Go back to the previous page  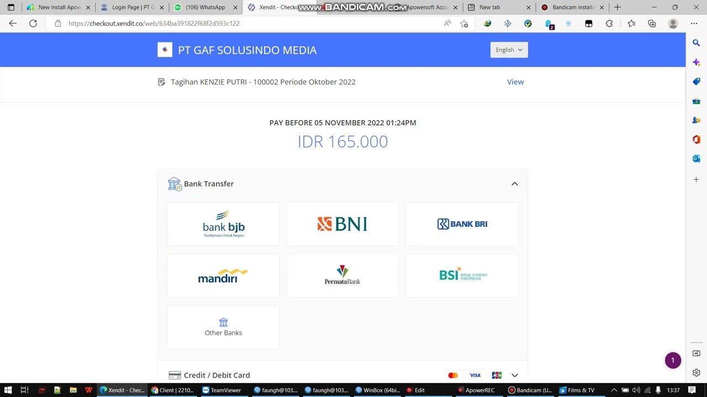[13, 23]
